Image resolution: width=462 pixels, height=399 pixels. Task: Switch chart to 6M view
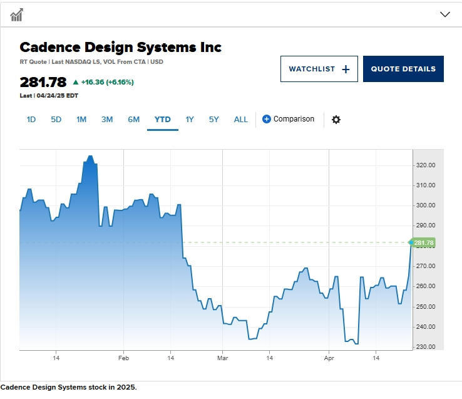click(133, 120)
